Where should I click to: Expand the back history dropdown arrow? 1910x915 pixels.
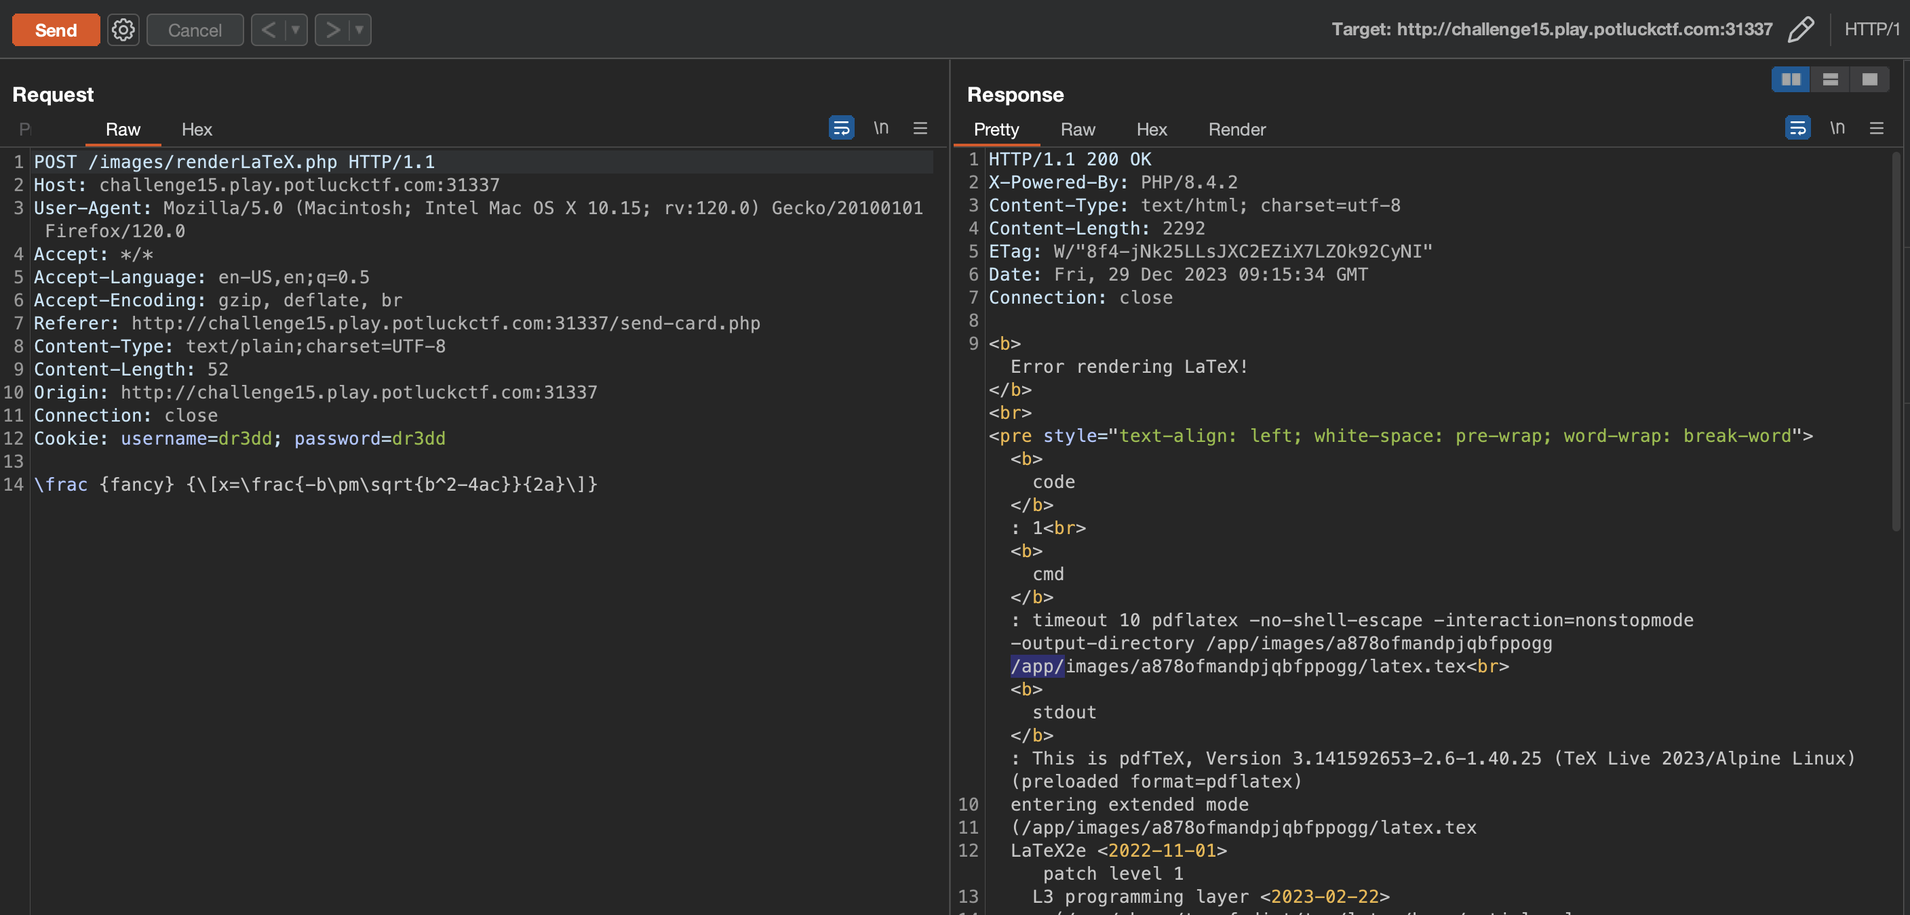pyautogui.click(x=295, y=30)
